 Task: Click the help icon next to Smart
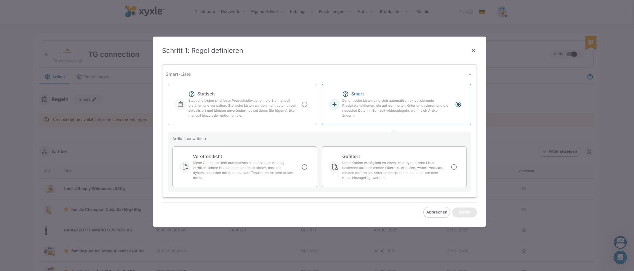click(x=345, y=94)
